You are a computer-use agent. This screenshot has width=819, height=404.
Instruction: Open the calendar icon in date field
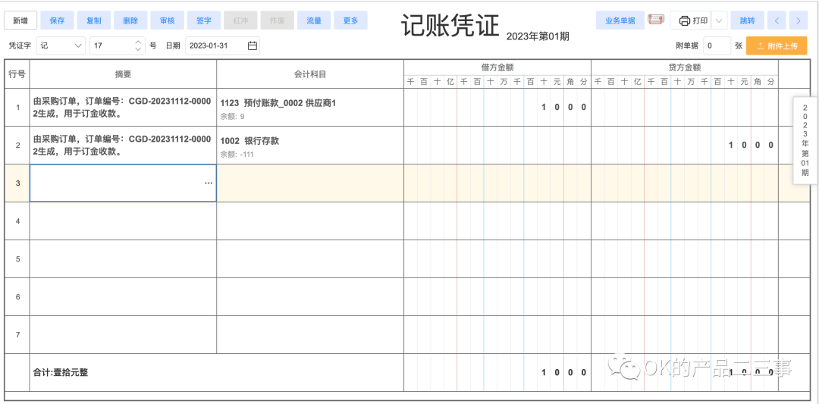(x=253, y=45)
